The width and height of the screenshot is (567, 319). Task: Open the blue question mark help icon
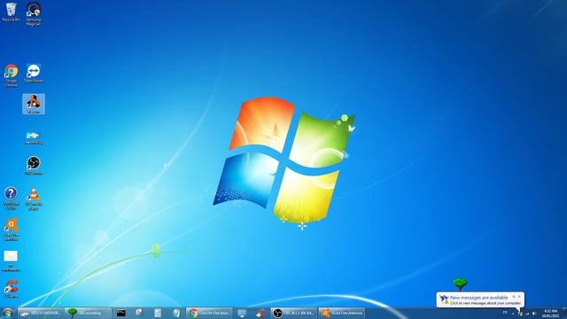pos(11,198)
